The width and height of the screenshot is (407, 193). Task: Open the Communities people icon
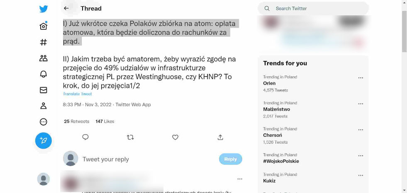(x=43, y=58)
